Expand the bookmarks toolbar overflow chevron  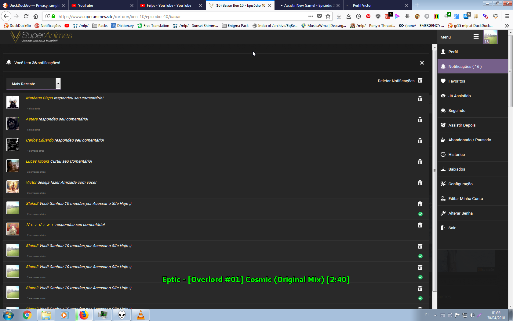pos(507,26)
